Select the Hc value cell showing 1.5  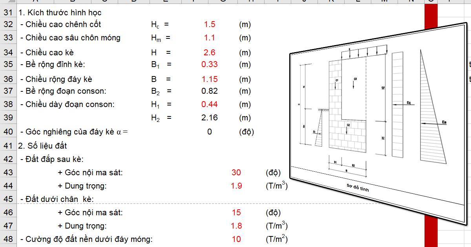210,24
